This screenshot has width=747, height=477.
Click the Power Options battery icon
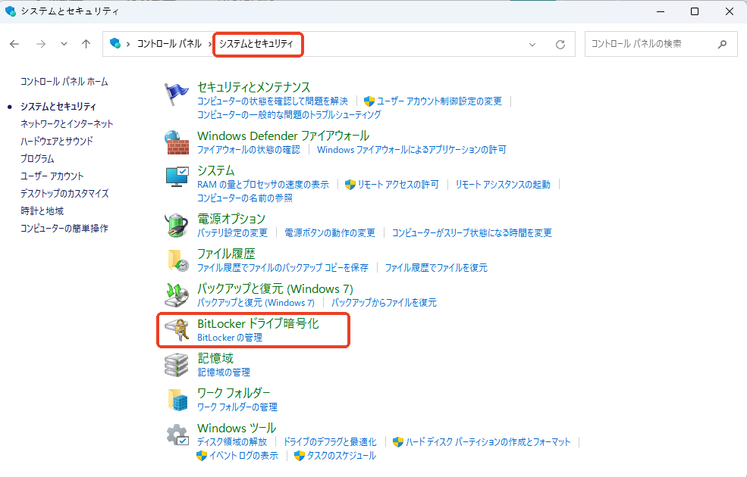click(177, 225)
